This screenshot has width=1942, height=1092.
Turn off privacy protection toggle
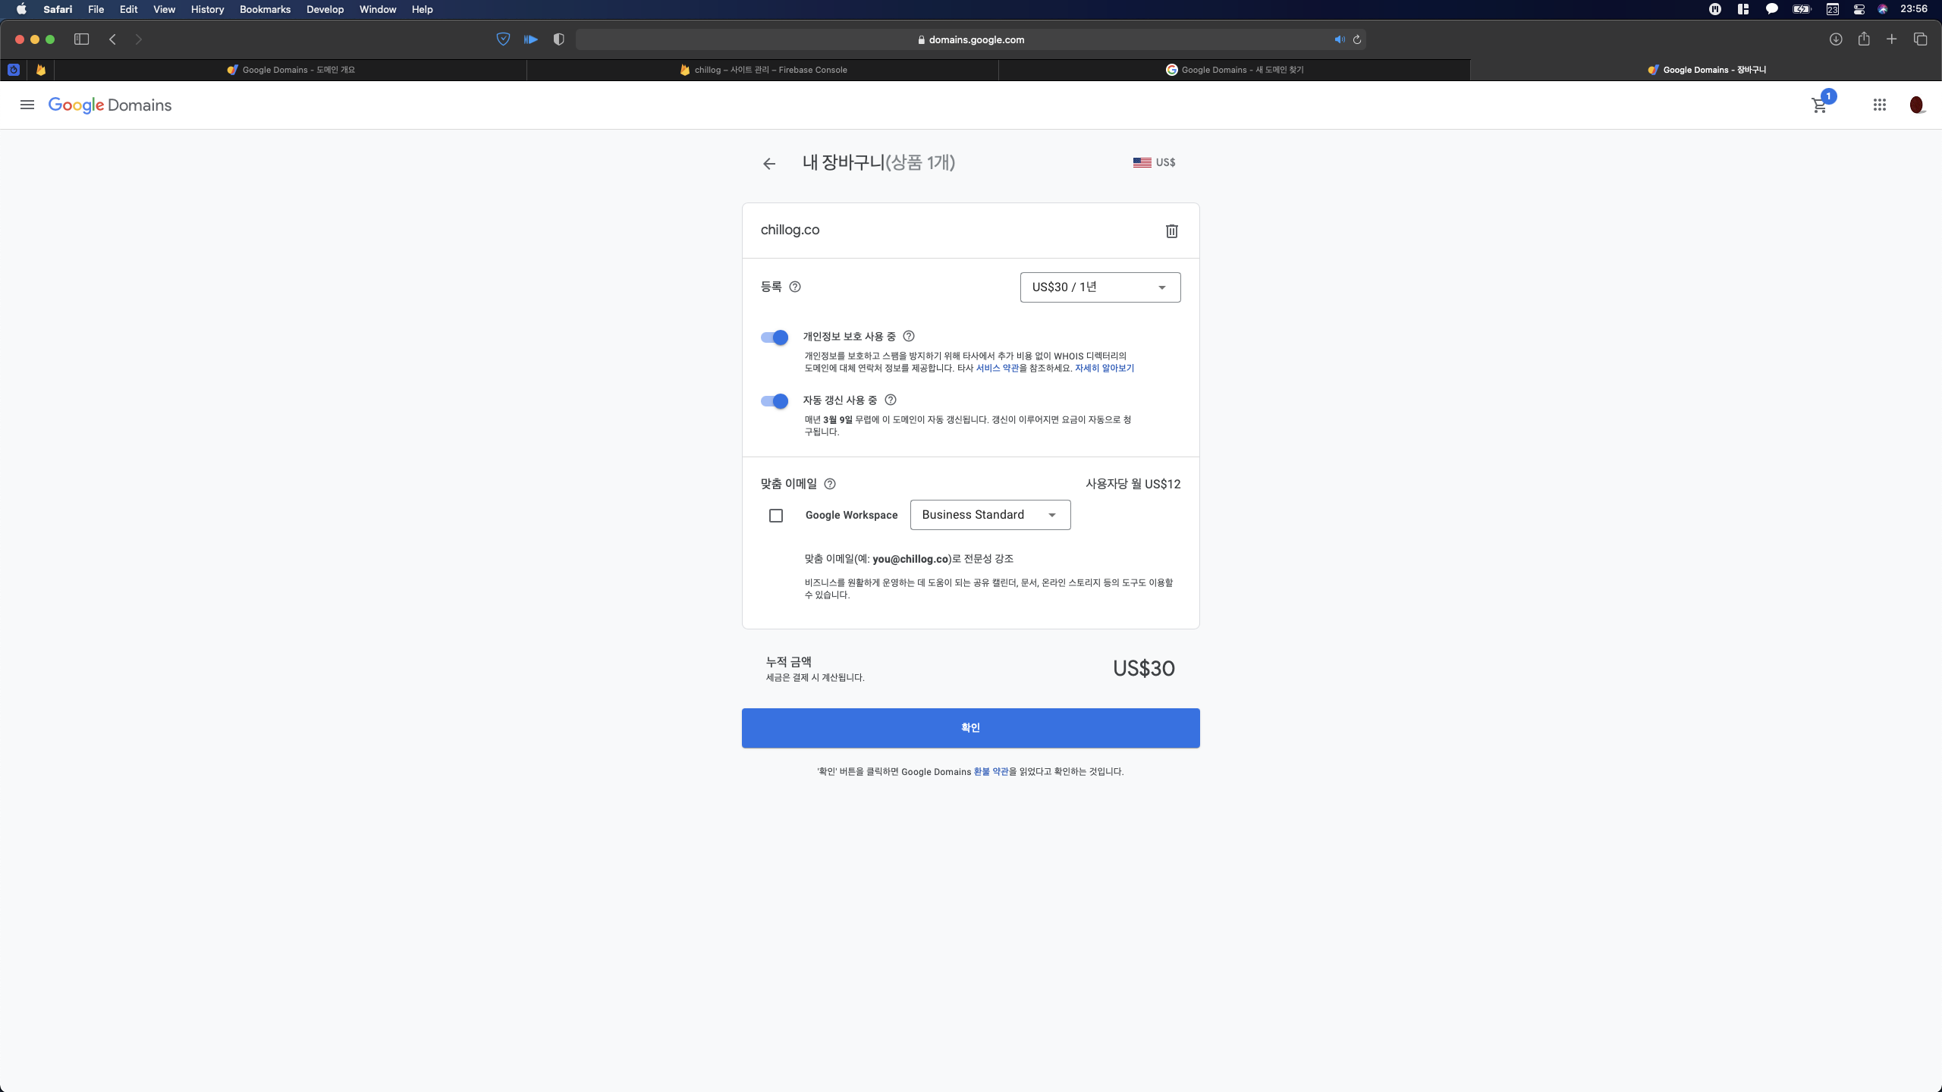(775, 337)
